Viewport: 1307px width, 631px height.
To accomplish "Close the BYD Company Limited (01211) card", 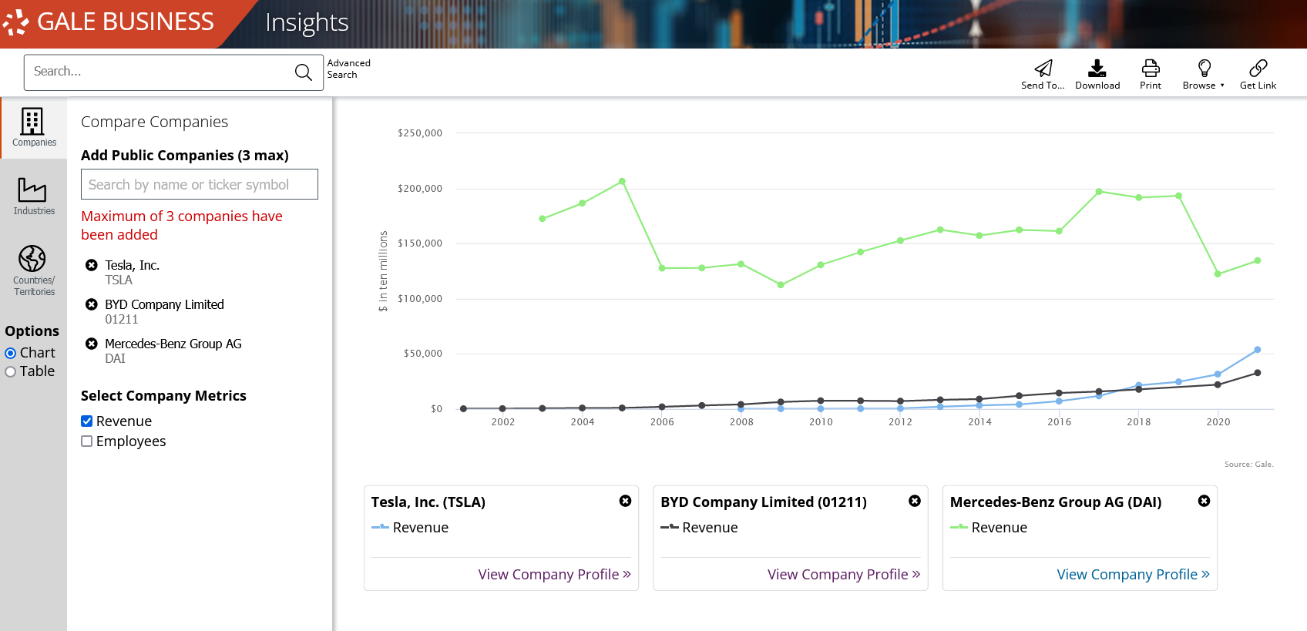I will pos(915,501).
